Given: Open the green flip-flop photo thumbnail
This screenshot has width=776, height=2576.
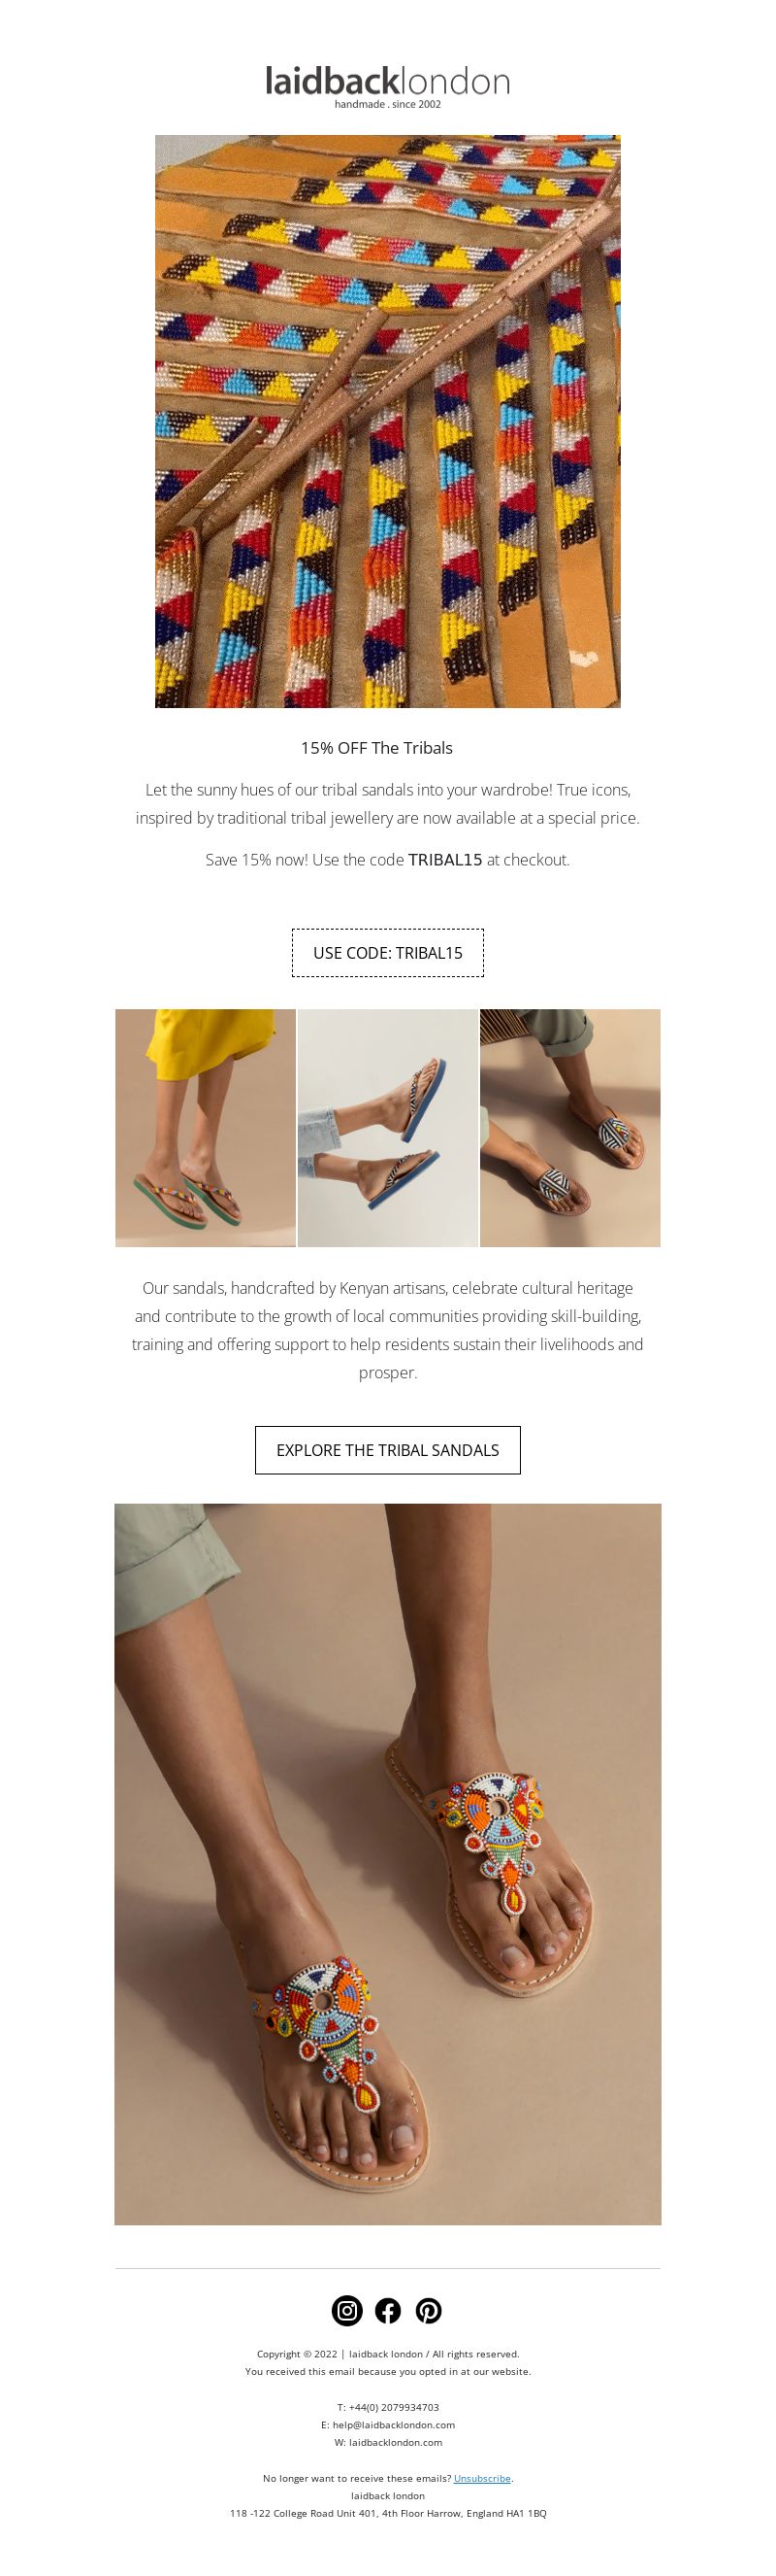Looking at the screenshot, I should (205, 1128).
